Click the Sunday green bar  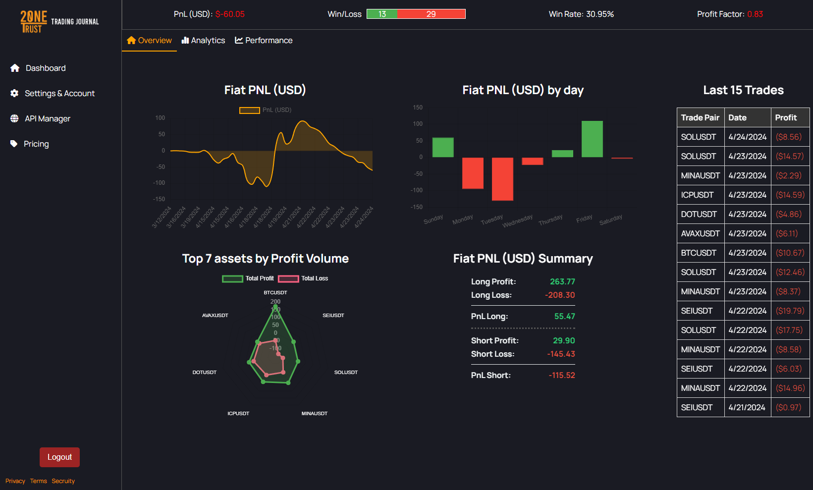[x=443, y=148]
